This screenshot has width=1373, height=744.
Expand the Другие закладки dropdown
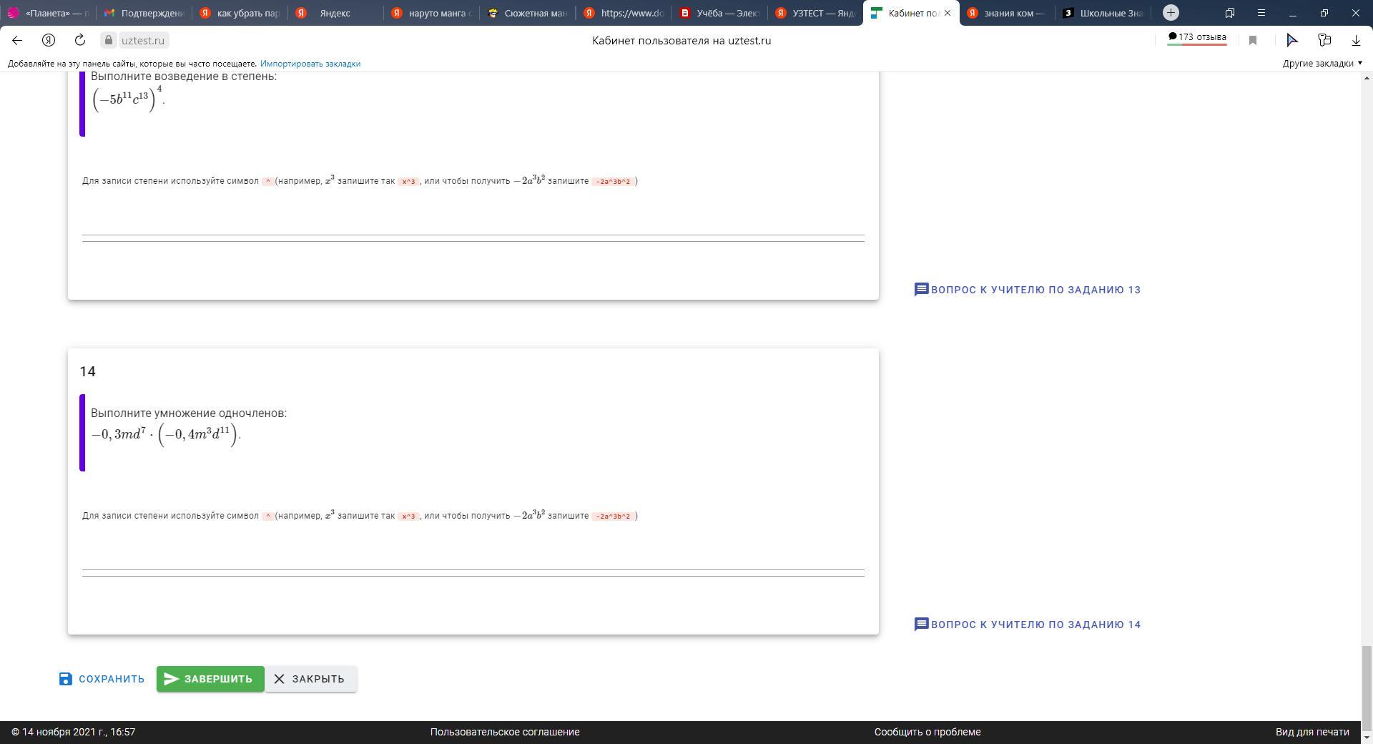pyautogui.click(x=1322, y=64)
